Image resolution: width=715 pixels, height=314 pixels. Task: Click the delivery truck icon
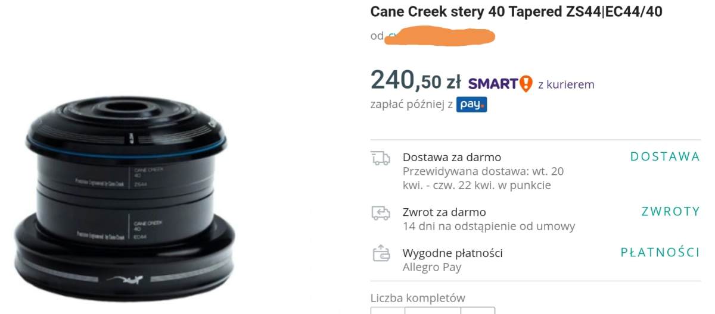coord(380,158)
